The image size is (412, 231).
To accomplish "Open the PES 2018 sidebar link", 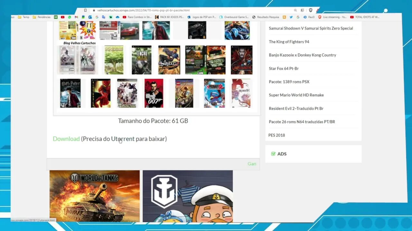I will pyautogui.click(x=276, y=135).
